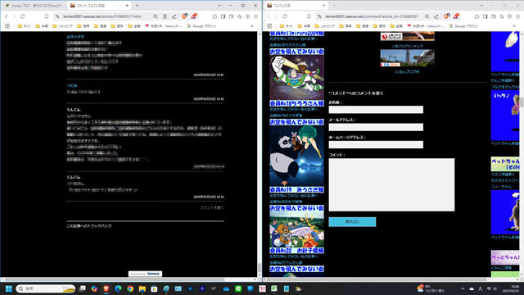The width and height of the screenshot is (524, 295).
Task: Click the blue submit button under comment box
Action: pyautogui.click(x=352, y=222)
